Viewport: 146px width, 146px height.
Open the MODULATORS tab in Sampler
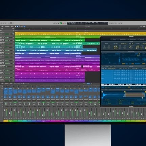132,39
